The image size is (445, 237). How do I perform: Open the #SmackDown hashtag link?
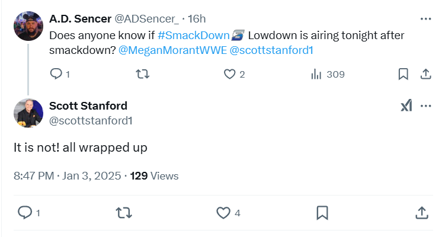[x=193, y=36]
